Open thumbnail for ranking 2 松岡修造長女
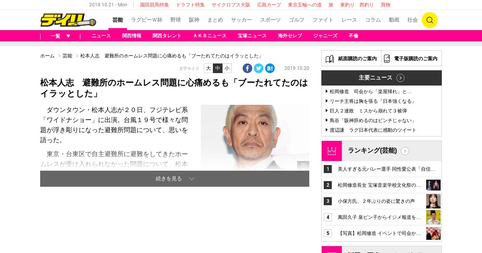Viewport: 482px width, 253px height. click(433, 185)
